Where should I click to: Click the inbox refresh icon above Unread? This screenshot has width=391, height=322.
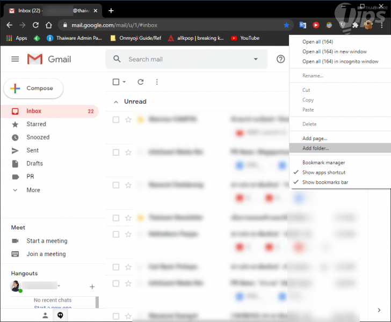[x=141, y=82]
